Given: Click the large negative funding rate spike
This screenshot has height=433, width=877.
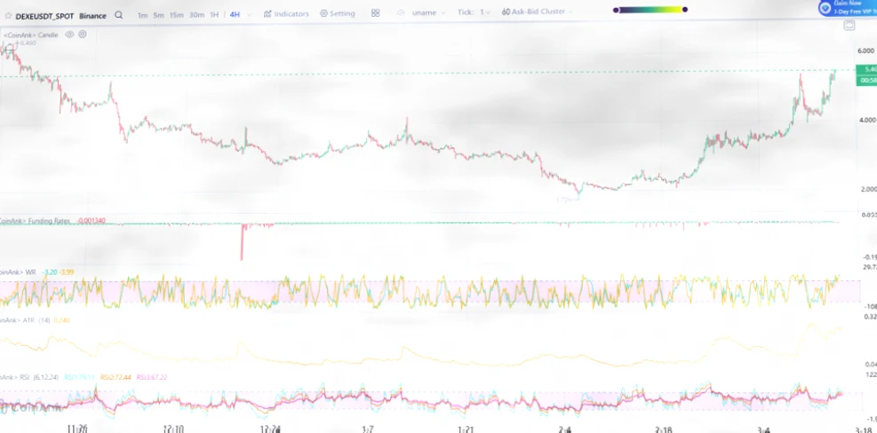Looking at the screenshot, I should point(242,242).
